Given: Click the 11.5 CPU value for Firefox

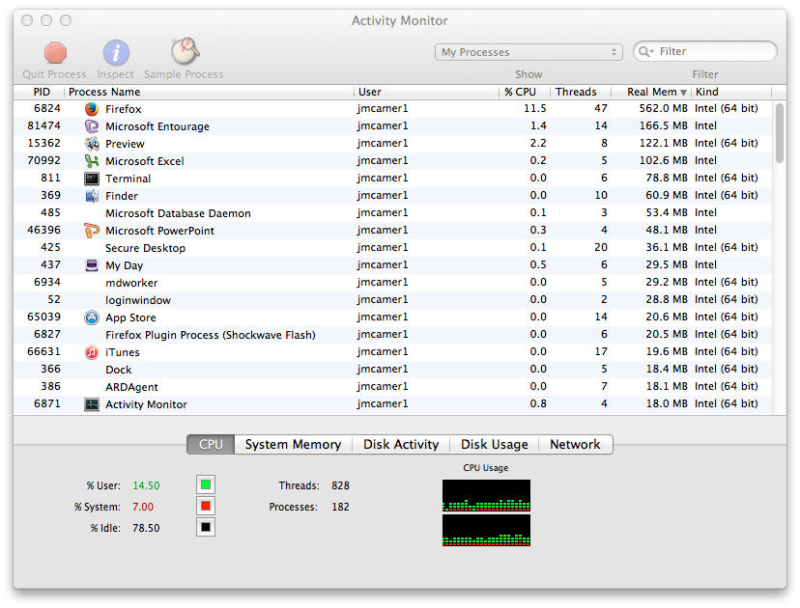Looking at the screenshot, I should (x=535, y=108).
